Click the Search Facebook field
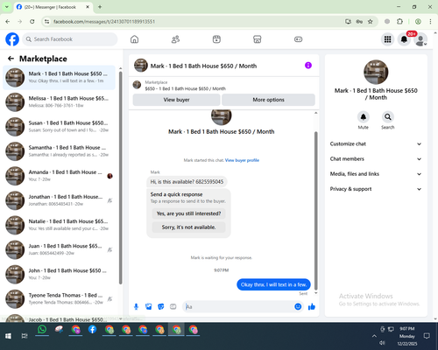 tap(70, 39)
